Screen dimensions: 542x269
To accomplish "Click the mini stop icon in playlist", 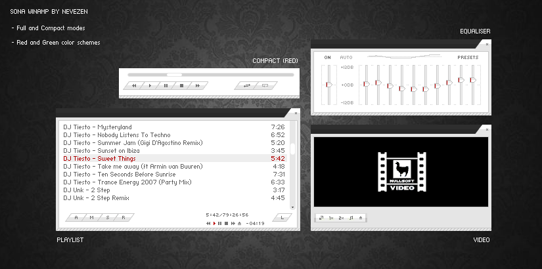I will 227,224.
